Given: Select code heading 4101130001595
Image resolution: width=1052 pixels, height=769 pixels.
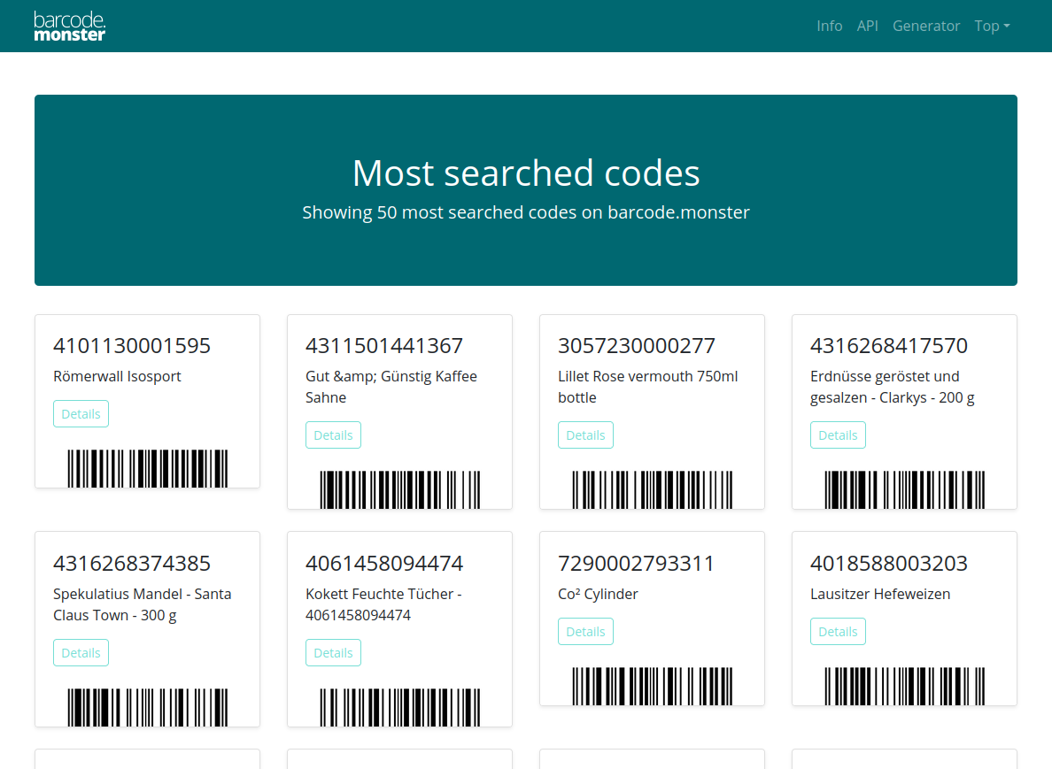Looking at the screenshot, I should [x=132, y=346].
